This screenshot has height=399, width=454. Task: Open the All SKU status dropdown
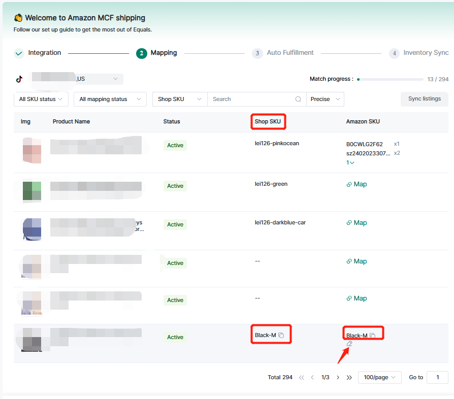click(41, 99)
